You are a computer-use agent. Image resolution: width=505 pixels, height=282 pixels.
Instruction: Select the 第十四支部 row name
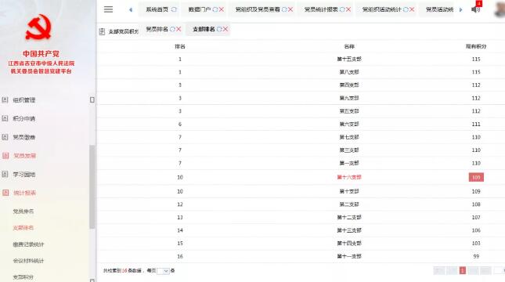[x=349, y=243]
